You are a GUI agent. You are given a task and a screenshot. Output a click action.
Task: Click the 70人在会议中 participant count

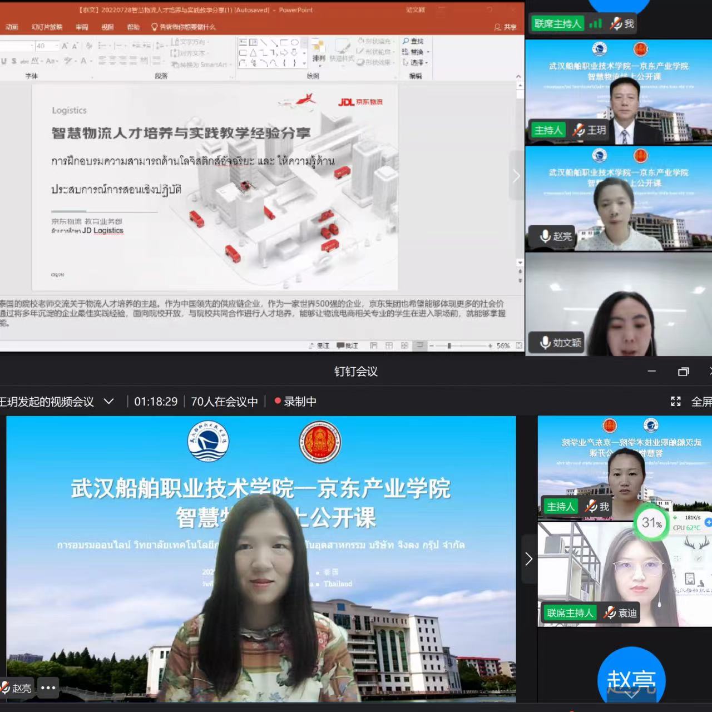[224, 401]
